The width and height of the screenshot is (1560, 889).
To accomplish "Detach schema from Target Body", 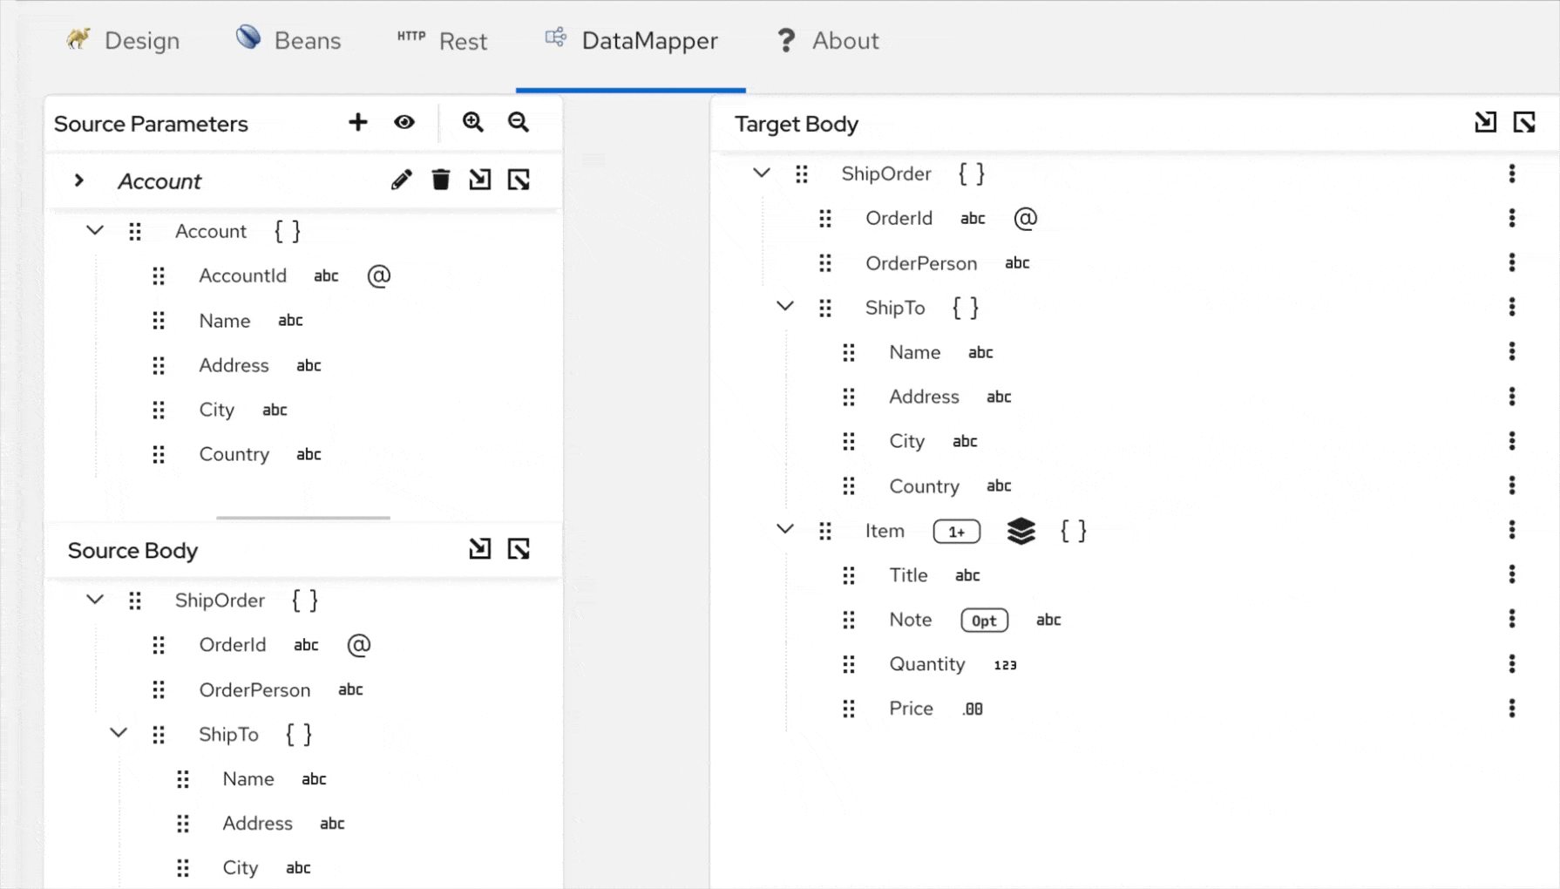I will 1524,123.
